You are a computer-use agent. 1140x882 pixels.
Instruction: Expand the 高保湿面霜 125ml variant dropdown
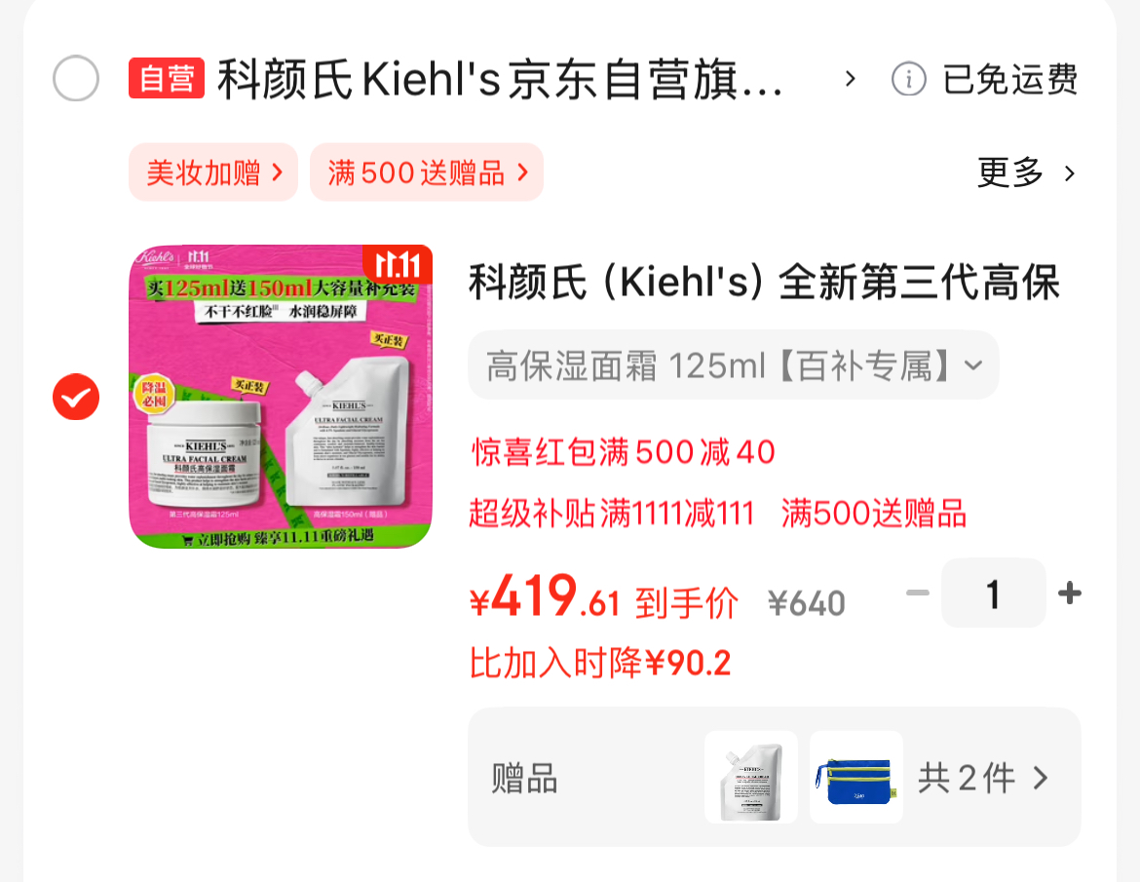click(734, 365)
